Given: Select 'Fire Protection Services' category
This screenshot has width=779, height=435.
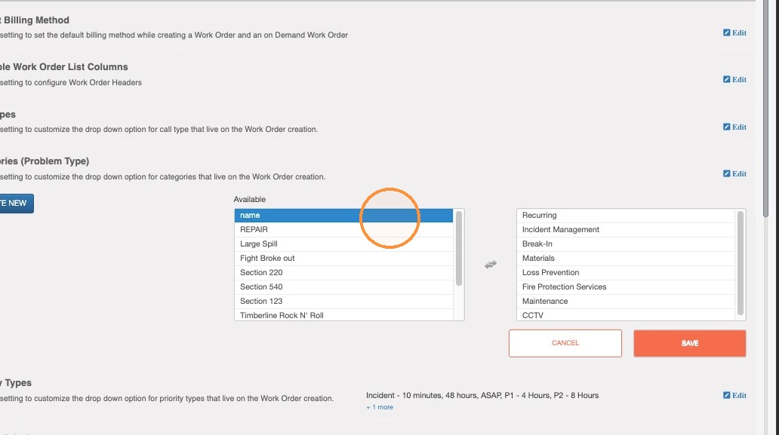Looking at the screenshot, I should [626, 286].
